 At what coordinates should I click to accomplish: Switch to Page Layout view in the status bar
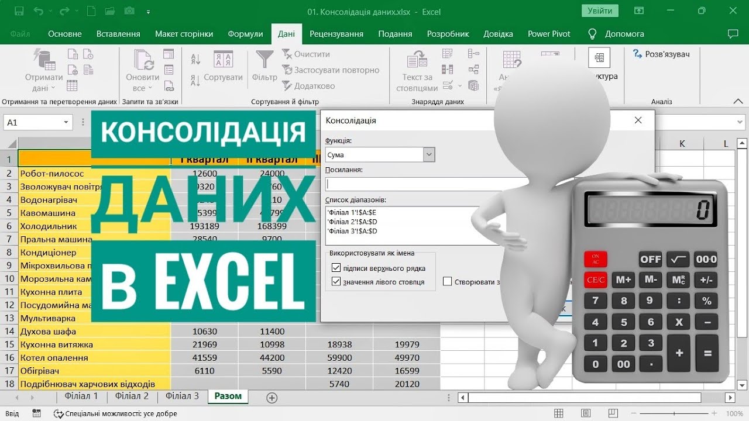[x=585, y=413]
